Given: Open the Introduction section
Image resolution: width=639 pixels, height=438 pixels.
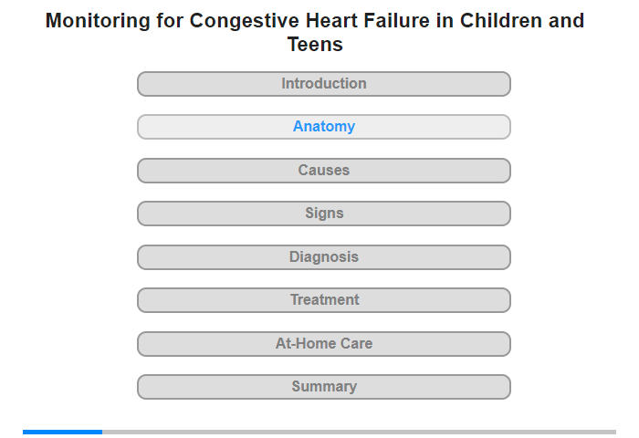Looking at the screenshot, I should point(323,84).
